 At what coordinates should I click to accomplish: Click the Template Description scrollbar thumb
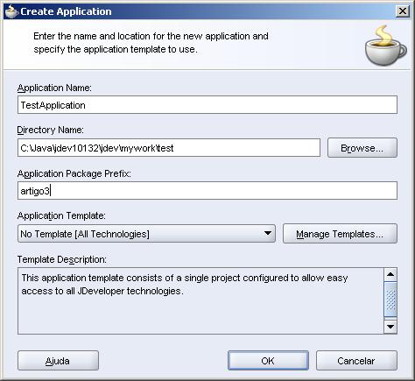(x=390, y=300)
